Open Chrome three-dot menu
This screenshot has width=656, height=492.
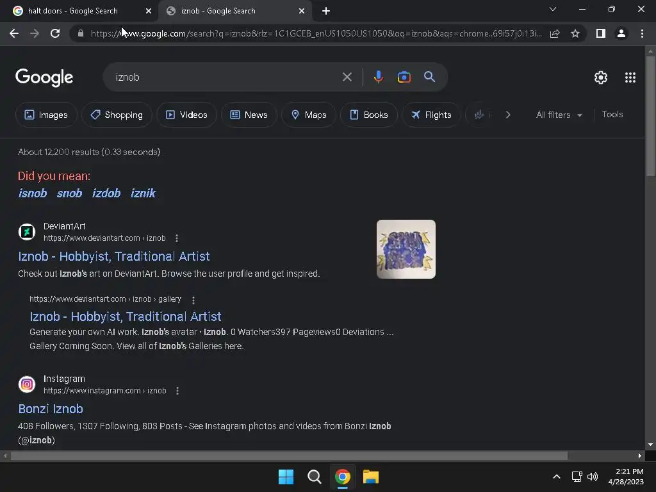coord(642,33)
